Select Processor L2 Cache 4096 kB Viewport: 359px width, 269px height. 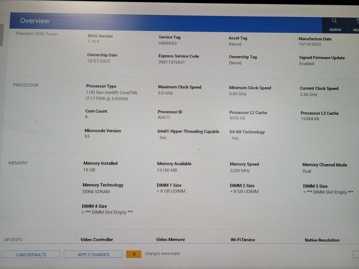[237, 118]
